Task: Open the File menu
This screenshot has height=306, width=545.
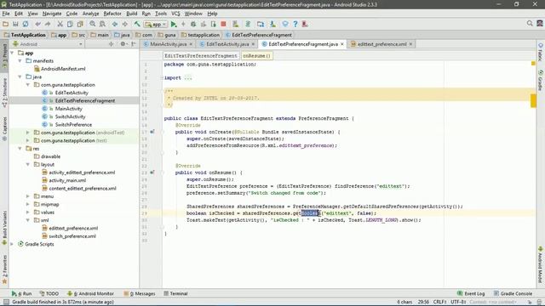Action: point(6,14)
